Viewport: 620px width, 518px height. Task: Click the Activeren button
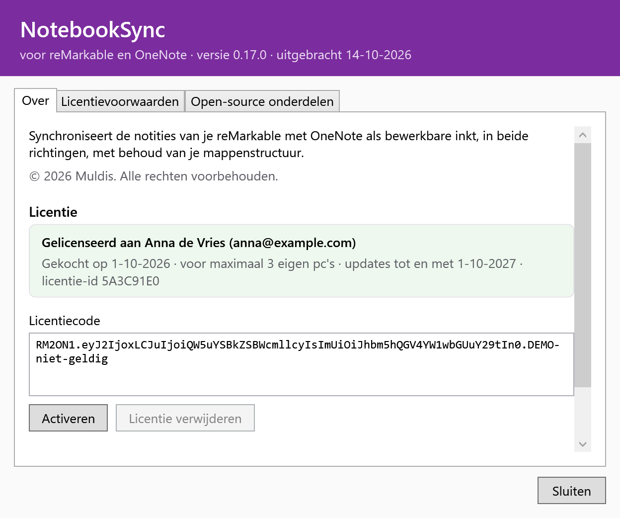(69, 418)
